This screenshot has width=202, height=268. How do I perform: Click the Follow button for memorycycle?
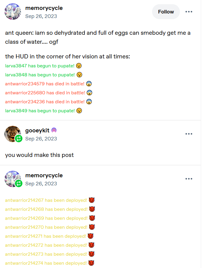[x=166, y=12]
